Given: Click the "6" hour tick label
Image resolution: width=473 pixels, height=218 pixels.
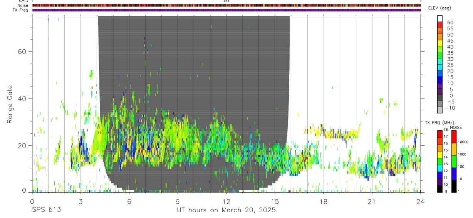Looking at the screenshot, I should 129,201.
